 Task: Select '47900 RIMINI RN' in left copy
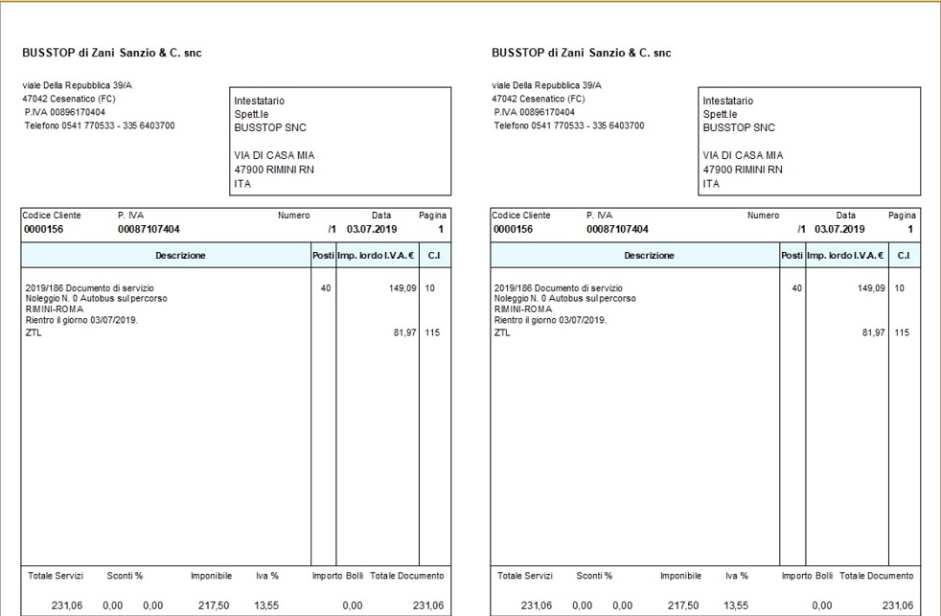274,170
